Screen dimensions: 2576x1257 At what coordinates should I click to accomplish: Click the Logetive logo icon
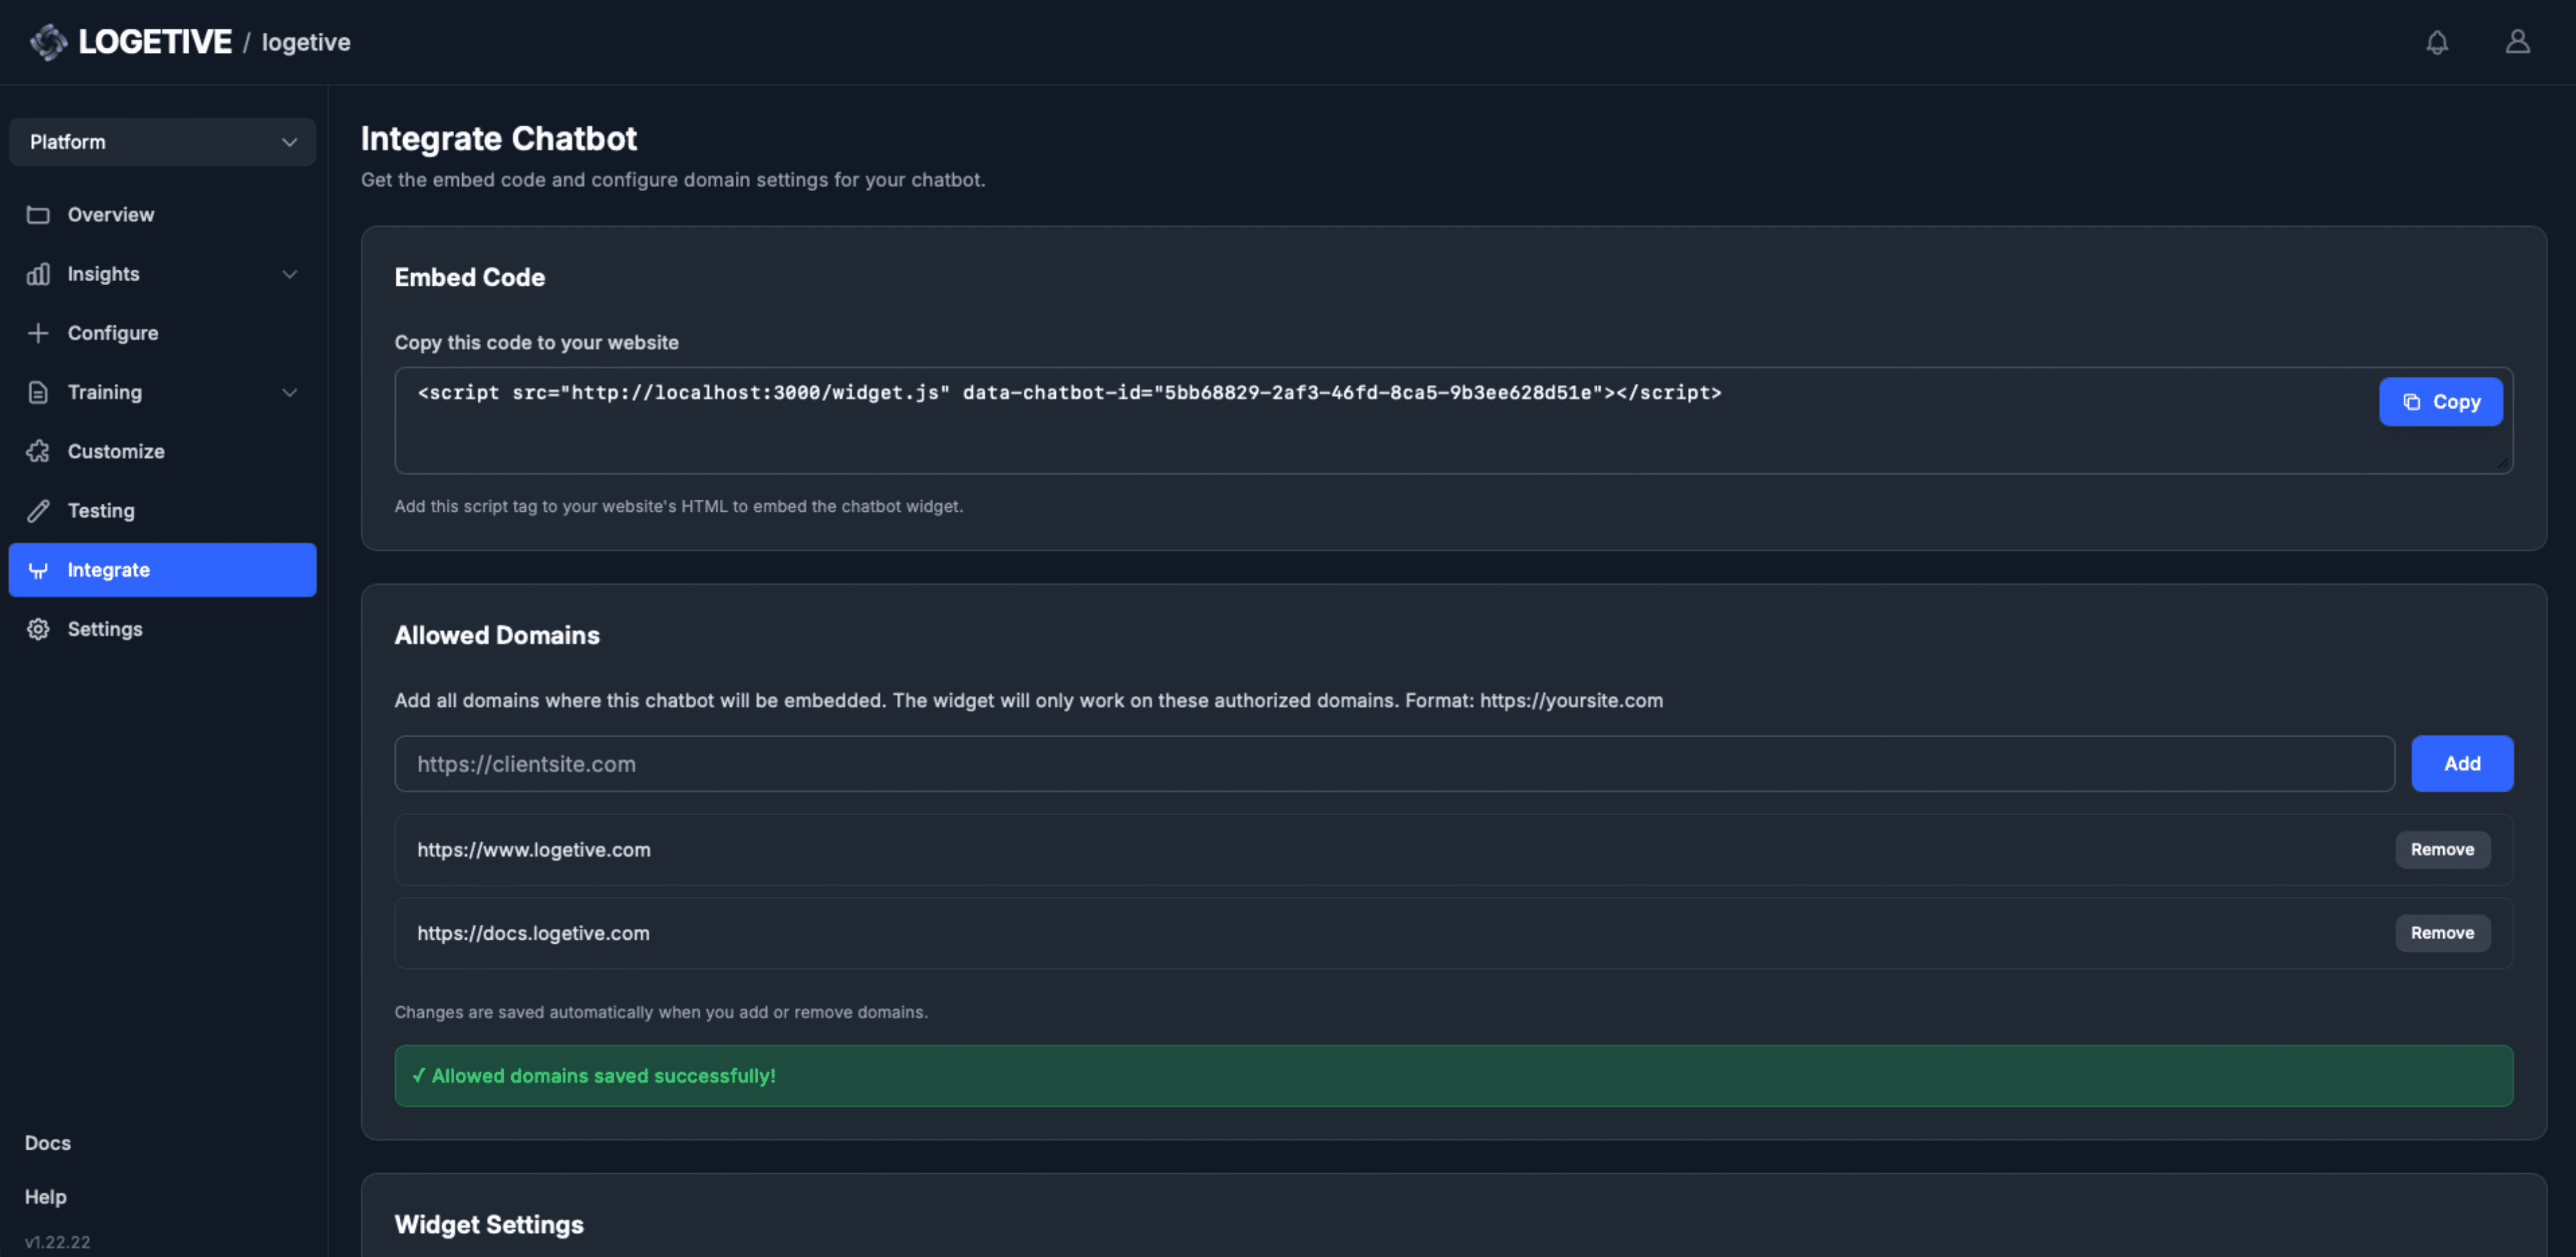pyautogui.click(x=48, y=42)
